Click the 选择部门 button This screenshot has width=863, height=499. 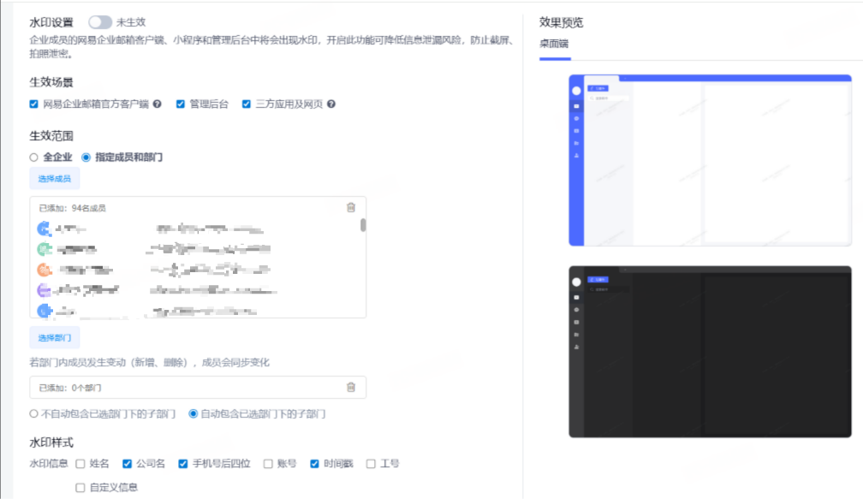point(55,338)
